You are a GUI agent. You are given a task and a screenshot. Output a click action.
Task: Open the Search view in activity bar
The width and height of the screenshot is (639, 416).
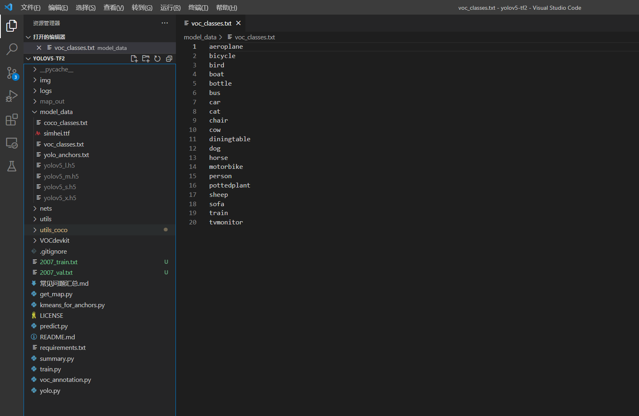[12, 50]
